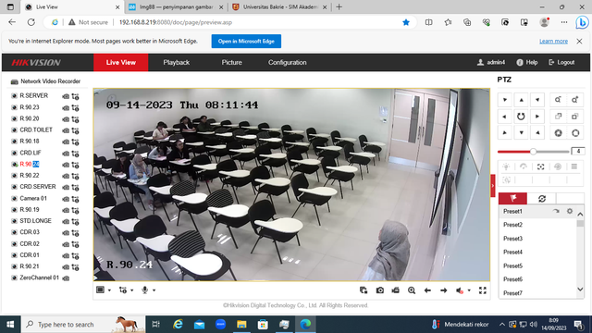Switch to the Patrol tab
592x333 pixels.
[x=542, y=198]
